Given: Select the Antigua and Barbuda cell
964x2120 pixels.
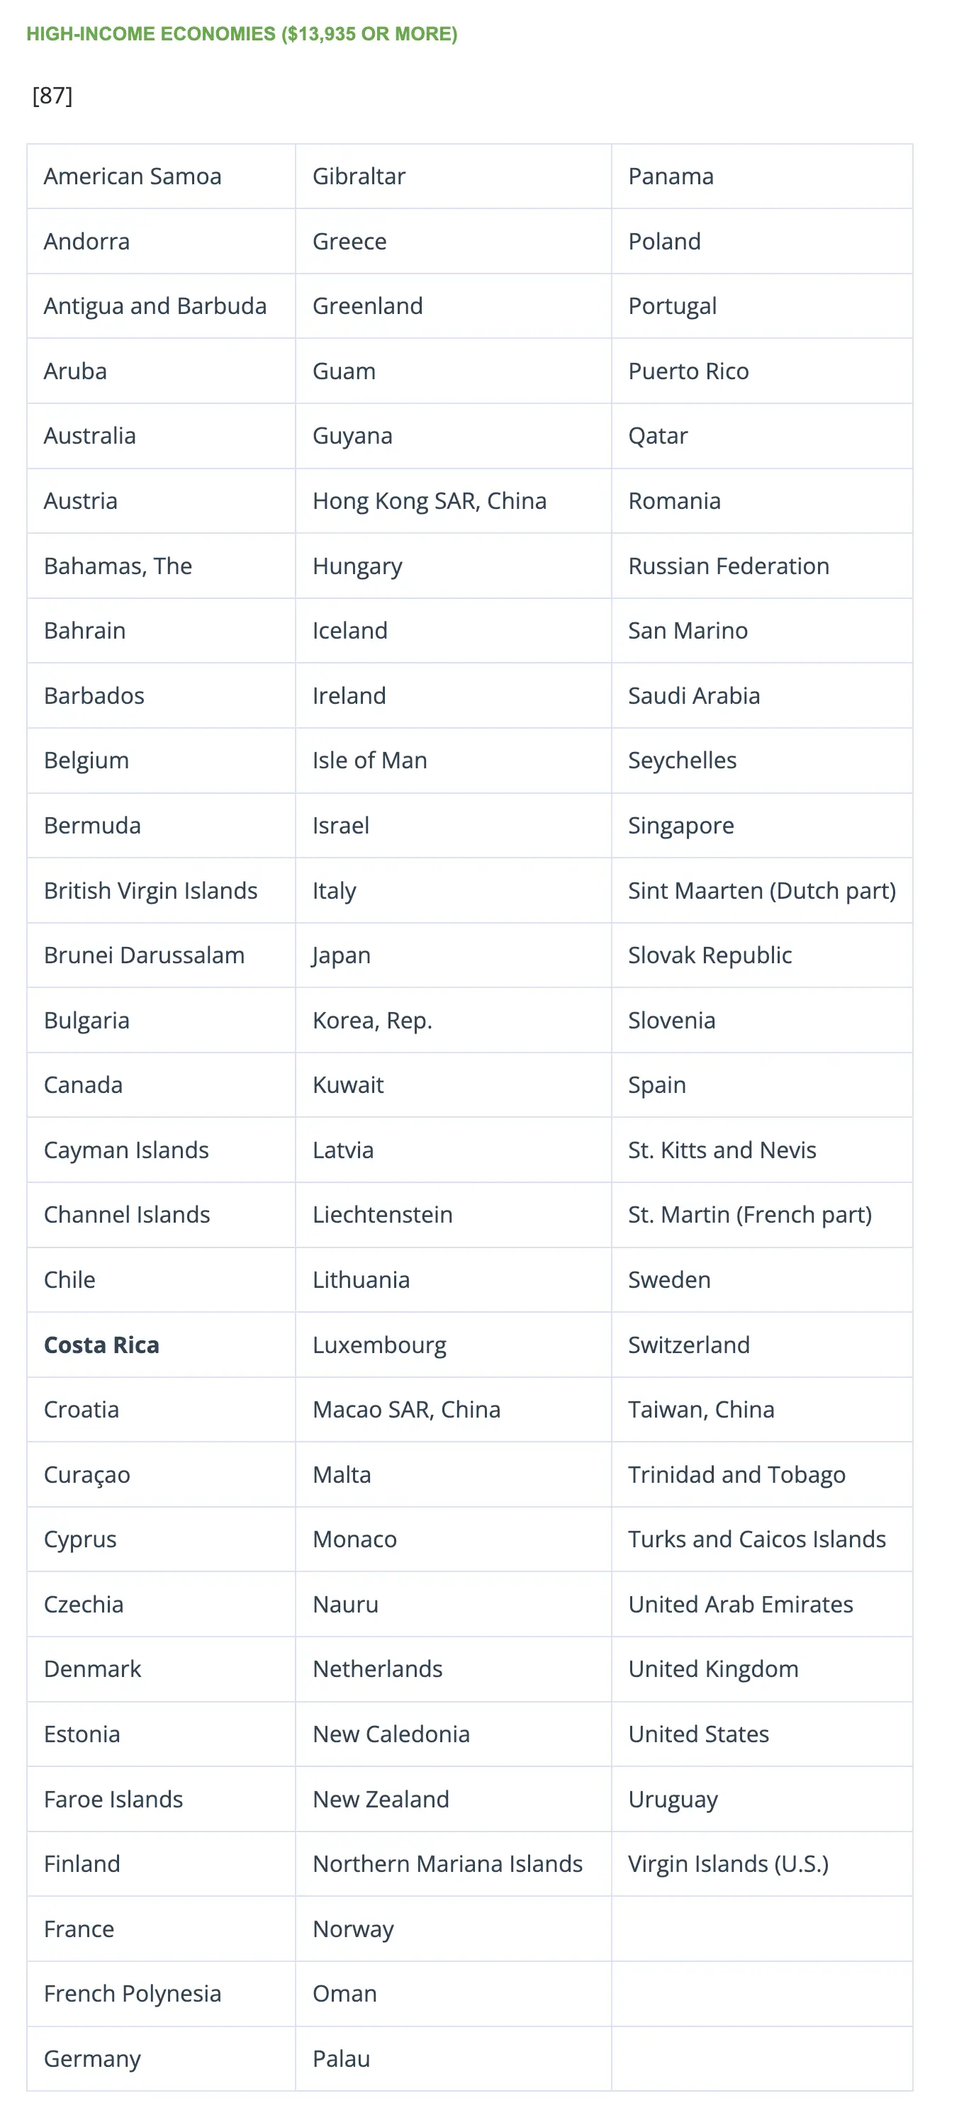Looking at the screenshot, I should click(162, 306).
